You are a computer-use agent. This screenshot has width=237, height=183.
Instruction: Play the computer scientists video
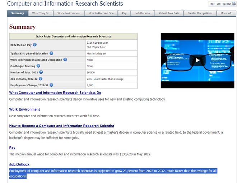click(197, 60)
